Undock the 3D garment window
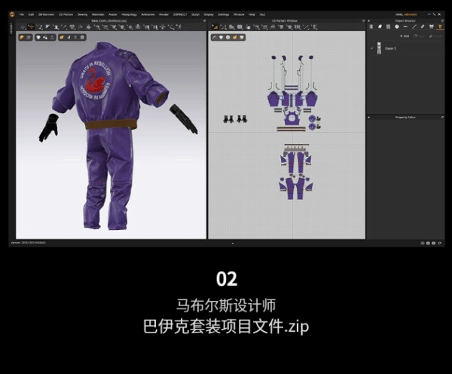This screenshot has height=374, width=452. (x=204, y=21)
